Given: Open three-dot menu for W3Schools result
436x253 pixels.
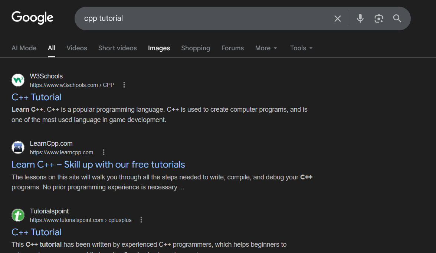Looking at the screenshot, I should pos(124,85).
